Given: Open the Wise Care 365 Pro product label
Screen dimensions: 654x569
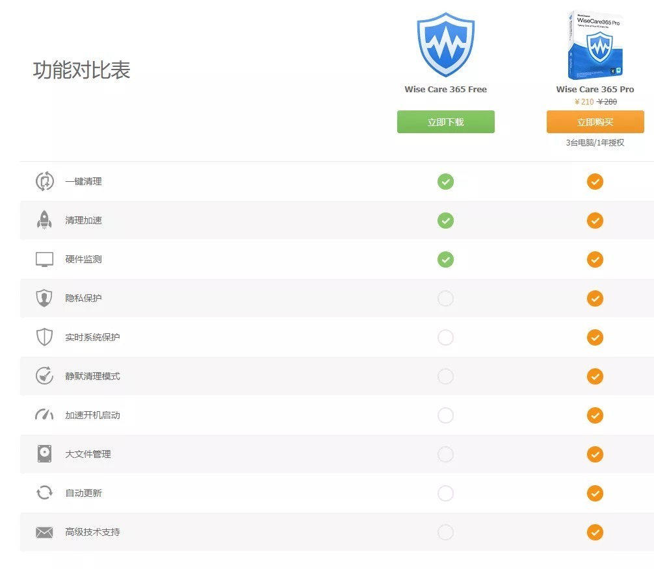Looking at the screenshot, I should point(595,89).
